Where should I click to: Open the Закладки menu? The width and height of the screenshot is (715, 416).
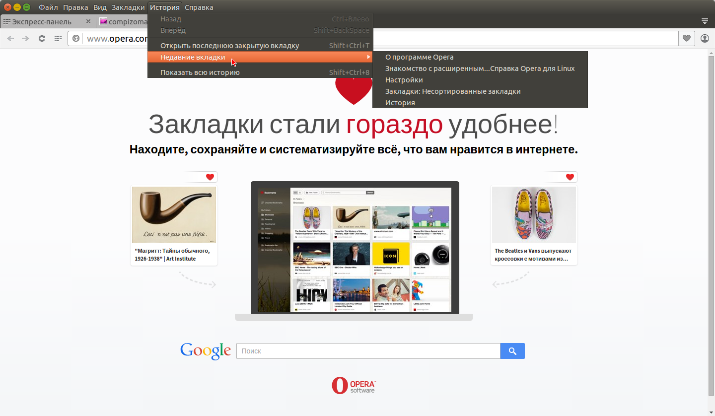click(x=128, y=7)
